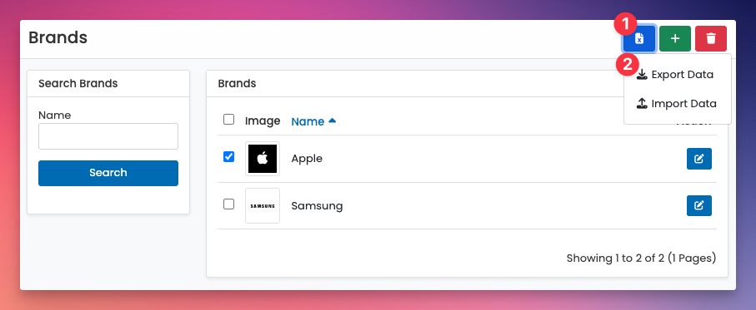Open the Samsung logo thumbnail
This screenshot has width=756, height=310.
[263, 206]
